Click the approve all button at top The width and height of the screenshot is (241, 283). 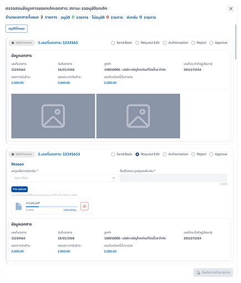point(17,29)
